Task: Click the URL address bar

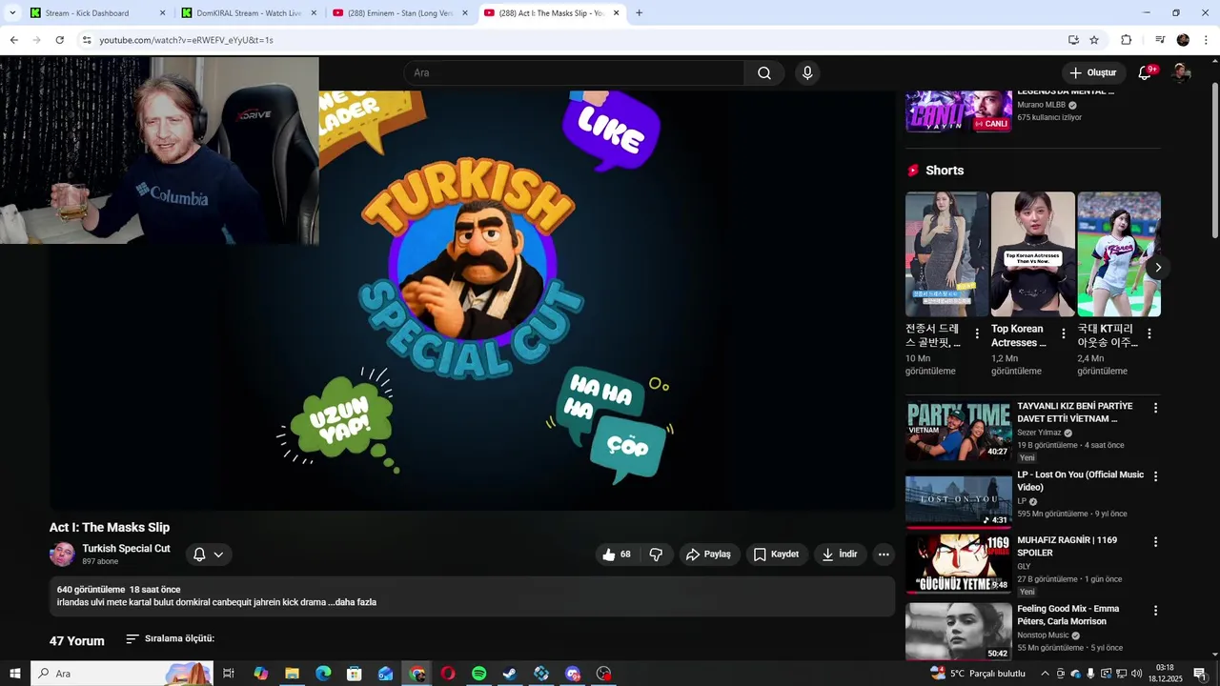Action: pyautogui.click(x=572, y=40)
